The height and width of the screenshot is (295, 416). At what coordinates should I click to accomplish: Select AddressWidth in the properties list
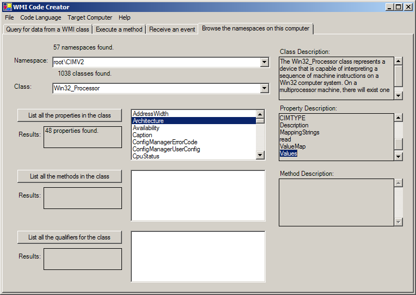tap(194, 114)
